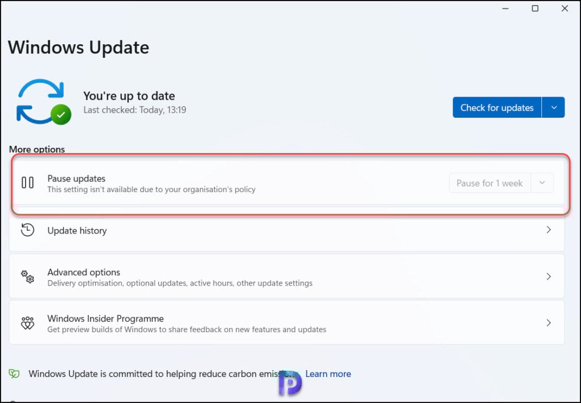Expand the Pause for 1 week duration dropdown
The width and height of the screenshot is (581, 403).
click(x=542, y=183)
